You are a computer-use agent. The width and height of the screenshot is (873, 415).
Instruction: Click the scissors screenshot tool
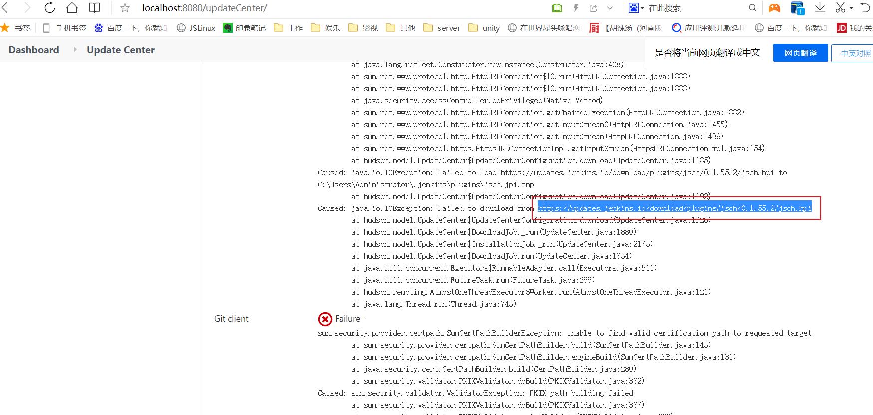coord(841,8)
